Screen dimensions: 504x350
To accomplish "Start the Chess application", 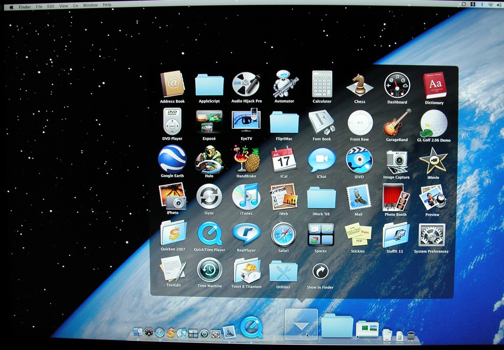I will pyautogui.click(x=360, y=85).
